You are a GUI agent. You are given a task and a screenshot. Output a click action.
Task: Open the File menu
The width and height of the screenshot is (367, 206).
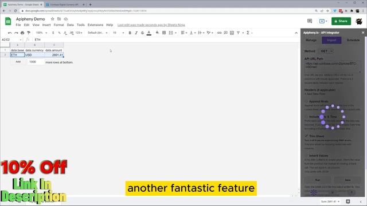tap(18, 25)
